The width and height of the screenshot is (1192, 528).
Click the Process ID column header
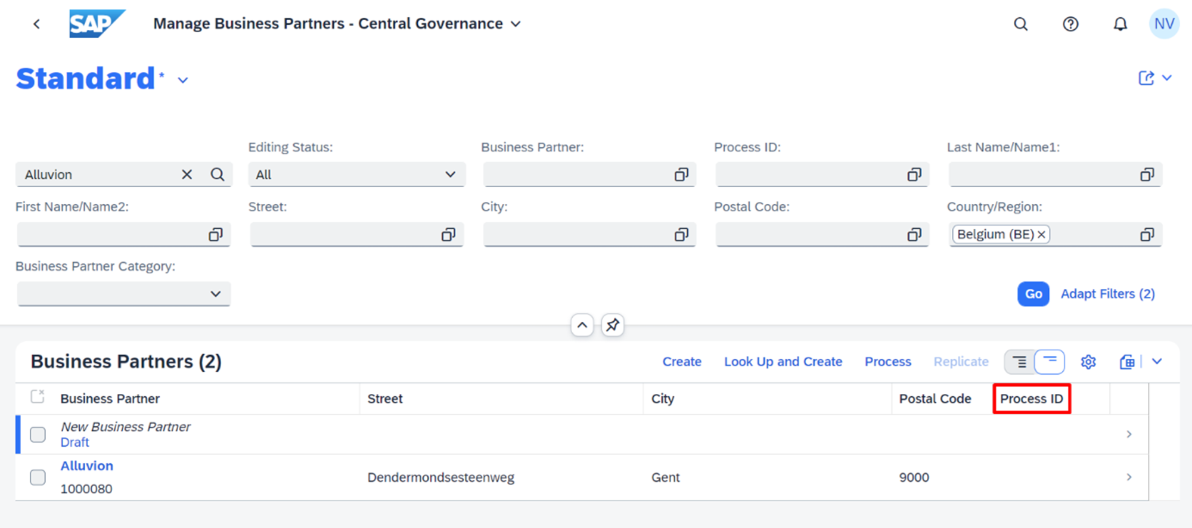point(1031,399)
